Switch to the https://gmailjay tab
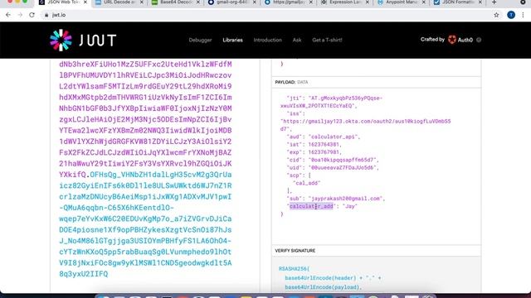The image size is (531, 298). click(x=288, y=2)
